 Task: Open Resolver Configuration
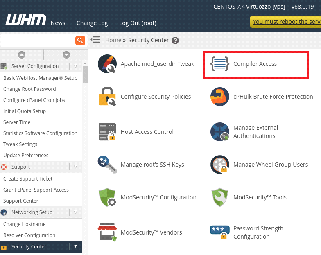pyautogui.click(x=29, y=235)
